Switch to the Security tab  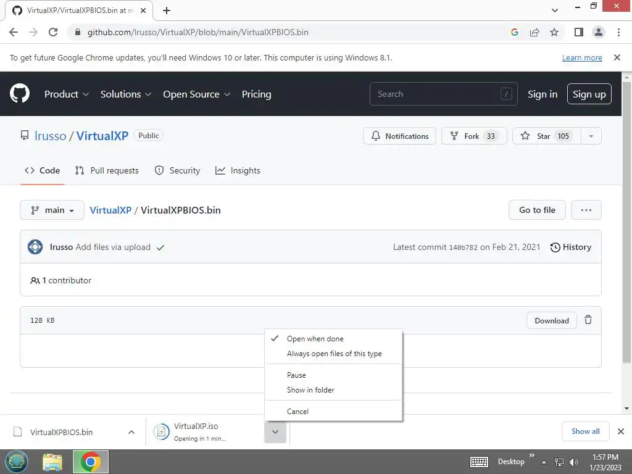pyautogui.click(x=177, y=170)
